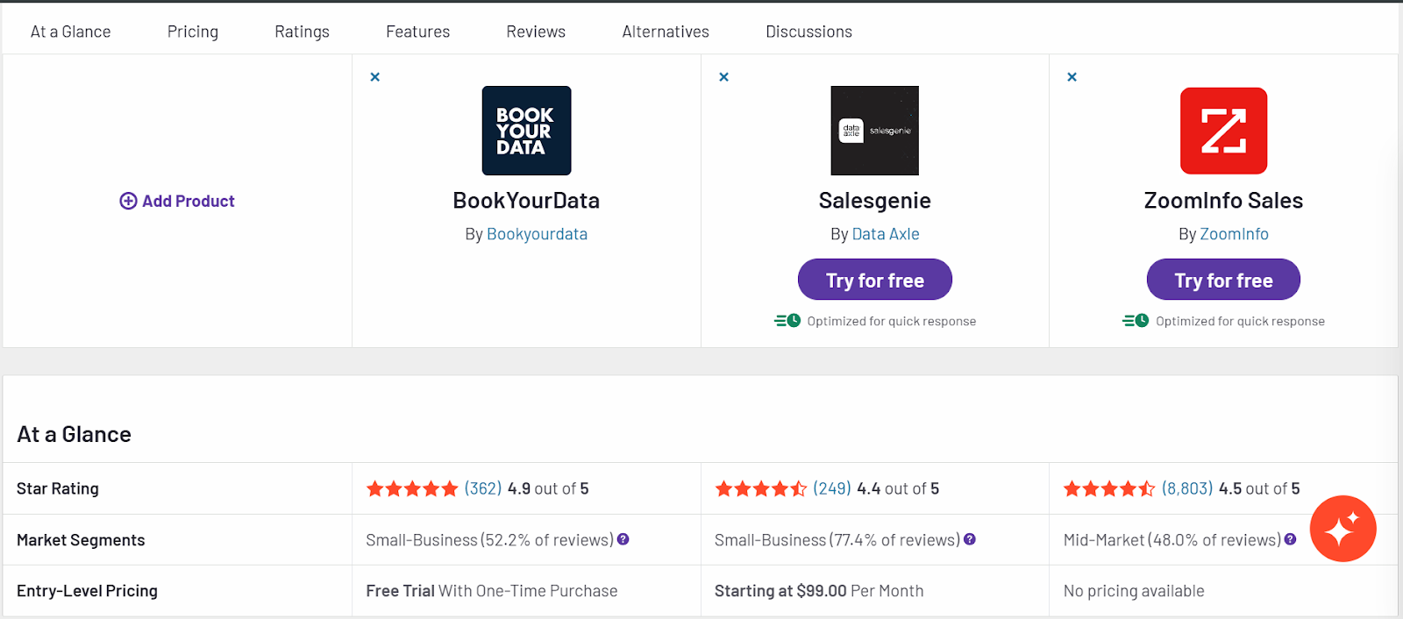Open the Bookyourdata vendor link
The width and height of the screenshot is (1403, 619).
point(537,234)
